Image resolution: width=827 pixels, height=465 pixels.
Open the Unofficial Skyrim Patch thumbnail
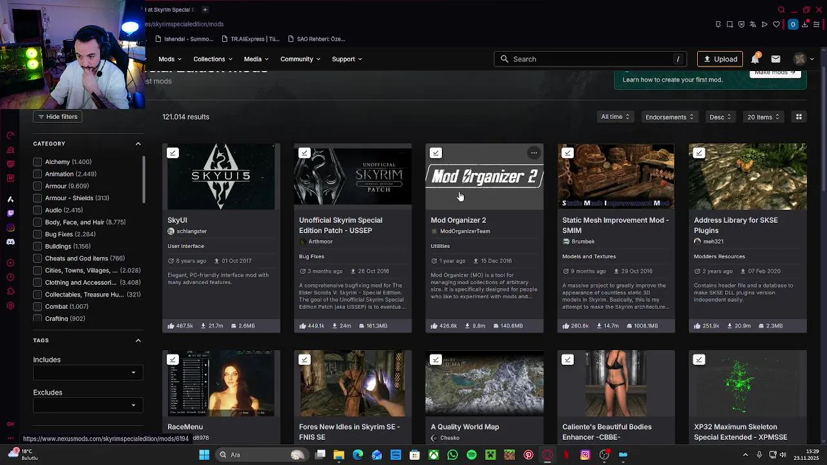pos(353,176)
